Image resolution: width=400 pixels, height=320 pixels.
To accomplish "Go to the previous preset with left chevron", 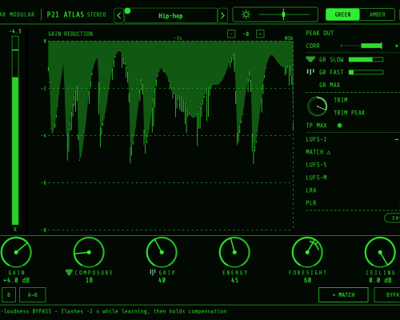I will pyautogui.click(x=119, y=16).
